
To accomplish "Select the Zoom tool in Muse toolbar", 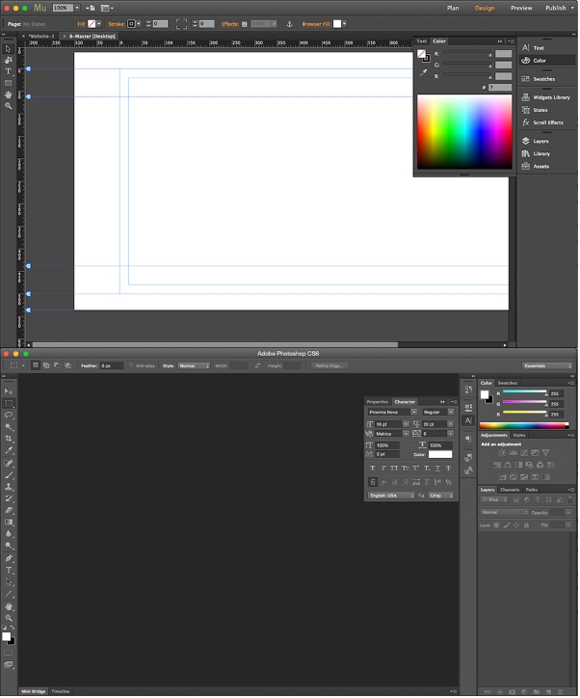I will tap(8, 106).
